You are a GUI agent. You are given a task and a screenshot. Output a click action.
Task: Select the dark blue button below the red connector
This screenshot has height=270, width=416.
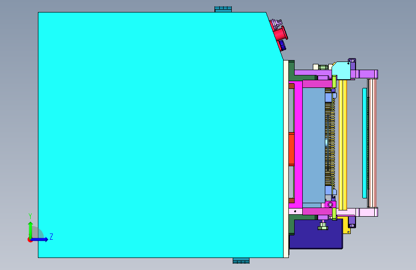[x=282, y=45]
